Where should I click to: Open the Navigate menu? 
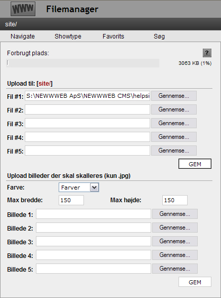click(x=23, y=36)
